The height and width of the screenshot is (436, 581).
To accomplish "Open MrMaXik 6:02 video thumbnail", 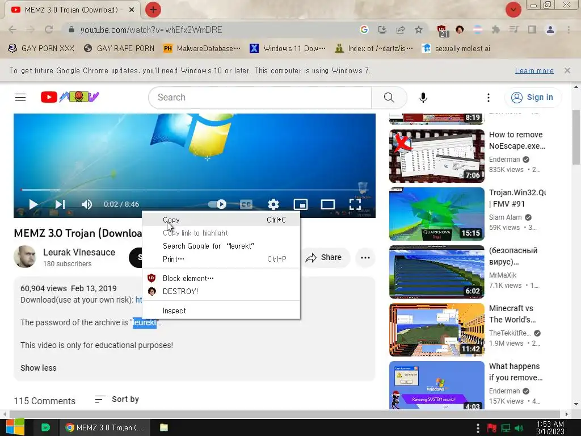I will click(x=436, y=272).
